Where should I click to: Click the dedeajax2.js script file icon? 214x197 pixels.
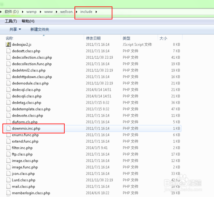click(x=8, y=44)
